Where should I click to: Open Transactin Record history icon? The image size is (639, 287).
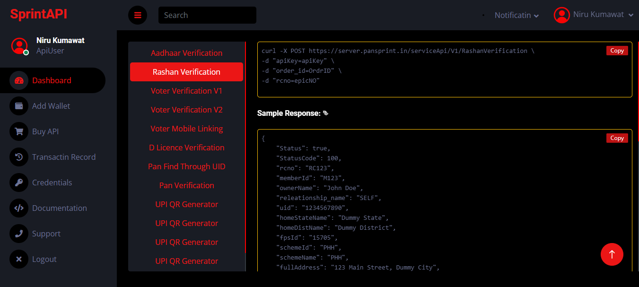19,157
